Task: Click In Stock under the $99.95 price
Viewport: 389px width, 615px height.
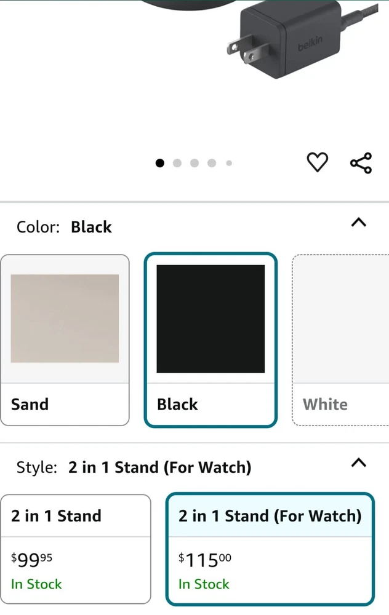Action: tap(36, 584)
